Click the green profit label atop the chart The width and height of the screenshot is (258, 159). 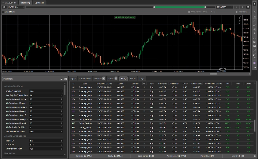coord(125,17)
